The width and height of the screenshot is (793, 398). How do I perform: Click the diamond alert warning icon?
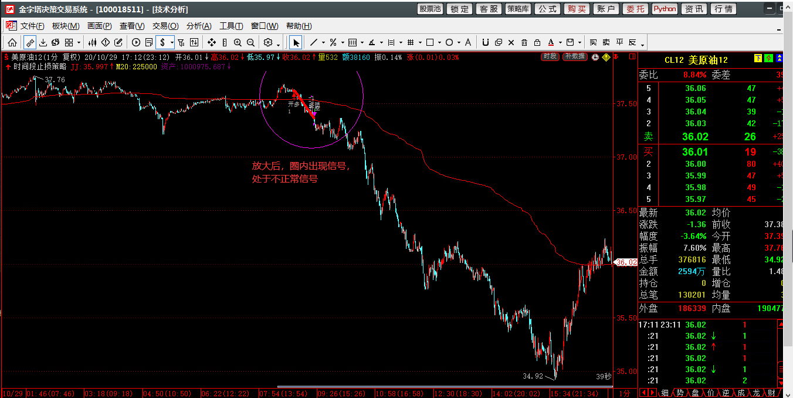[x=106, y=42]
